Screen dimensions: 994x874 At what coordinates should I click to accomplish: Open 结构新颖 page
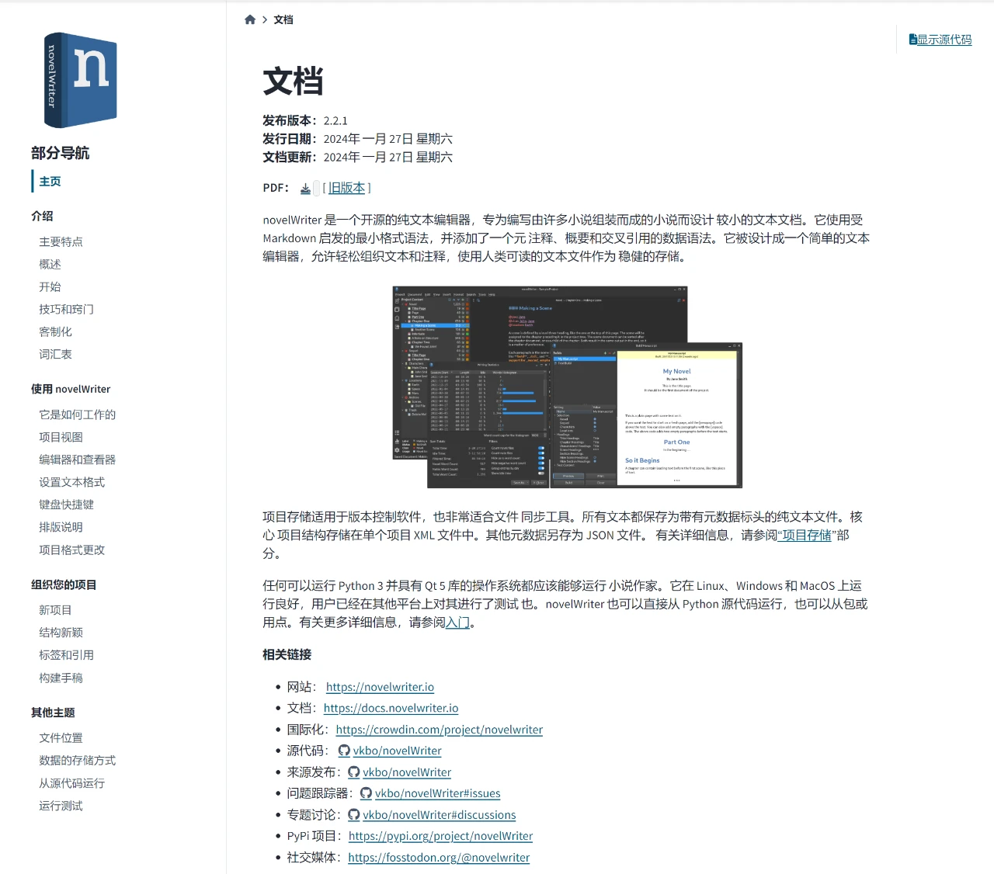[x=61, y=633]
